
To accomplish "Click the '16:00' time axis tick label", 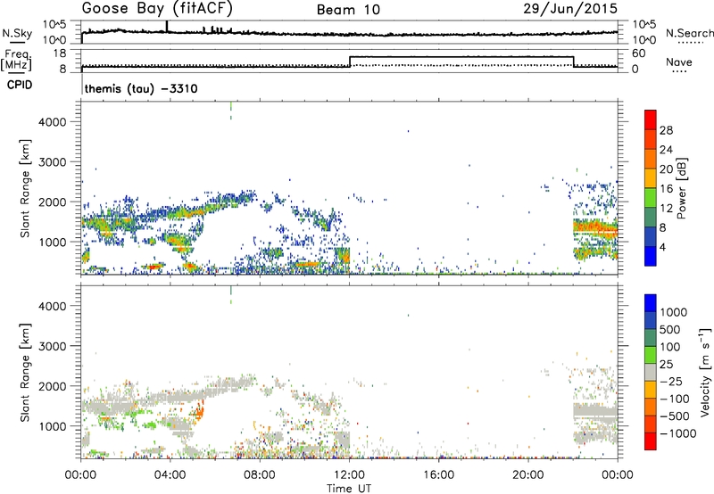I will click(438, 475).
